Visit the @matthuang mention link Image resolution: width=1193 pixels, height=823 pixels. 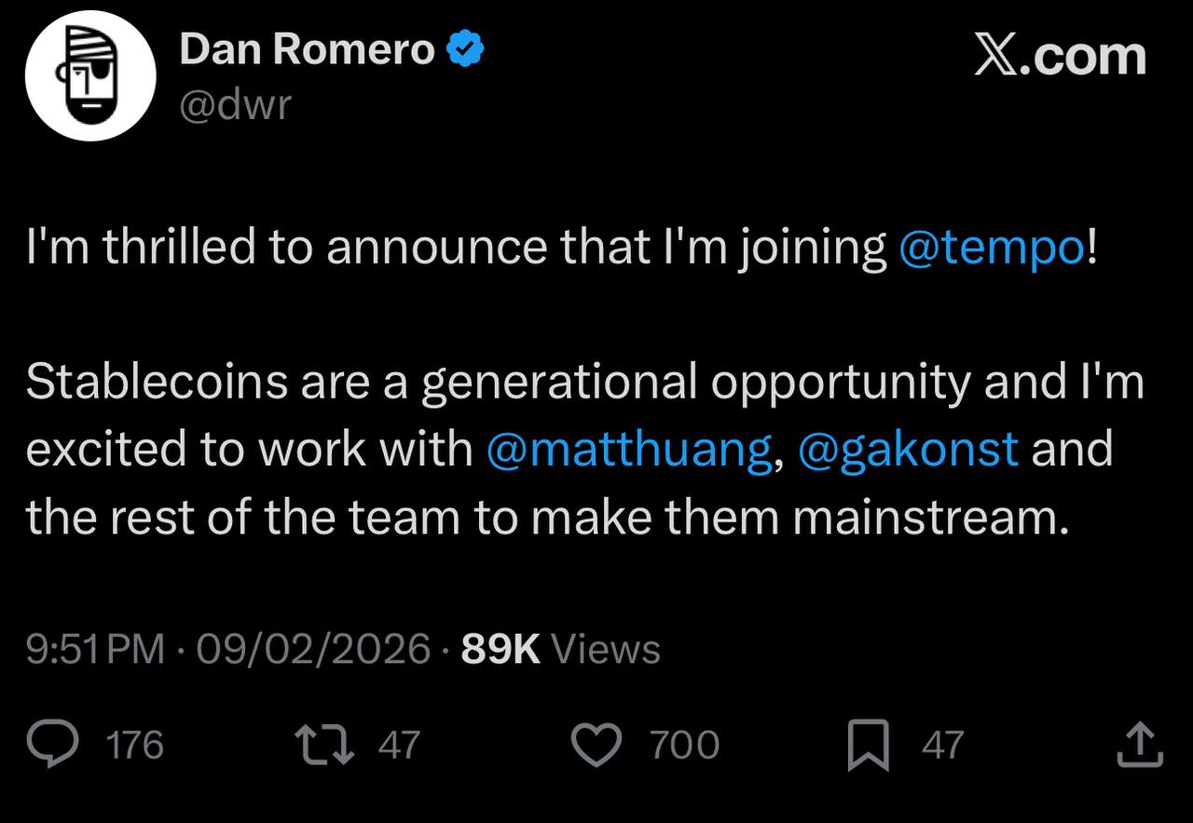(x=628, y=450)
